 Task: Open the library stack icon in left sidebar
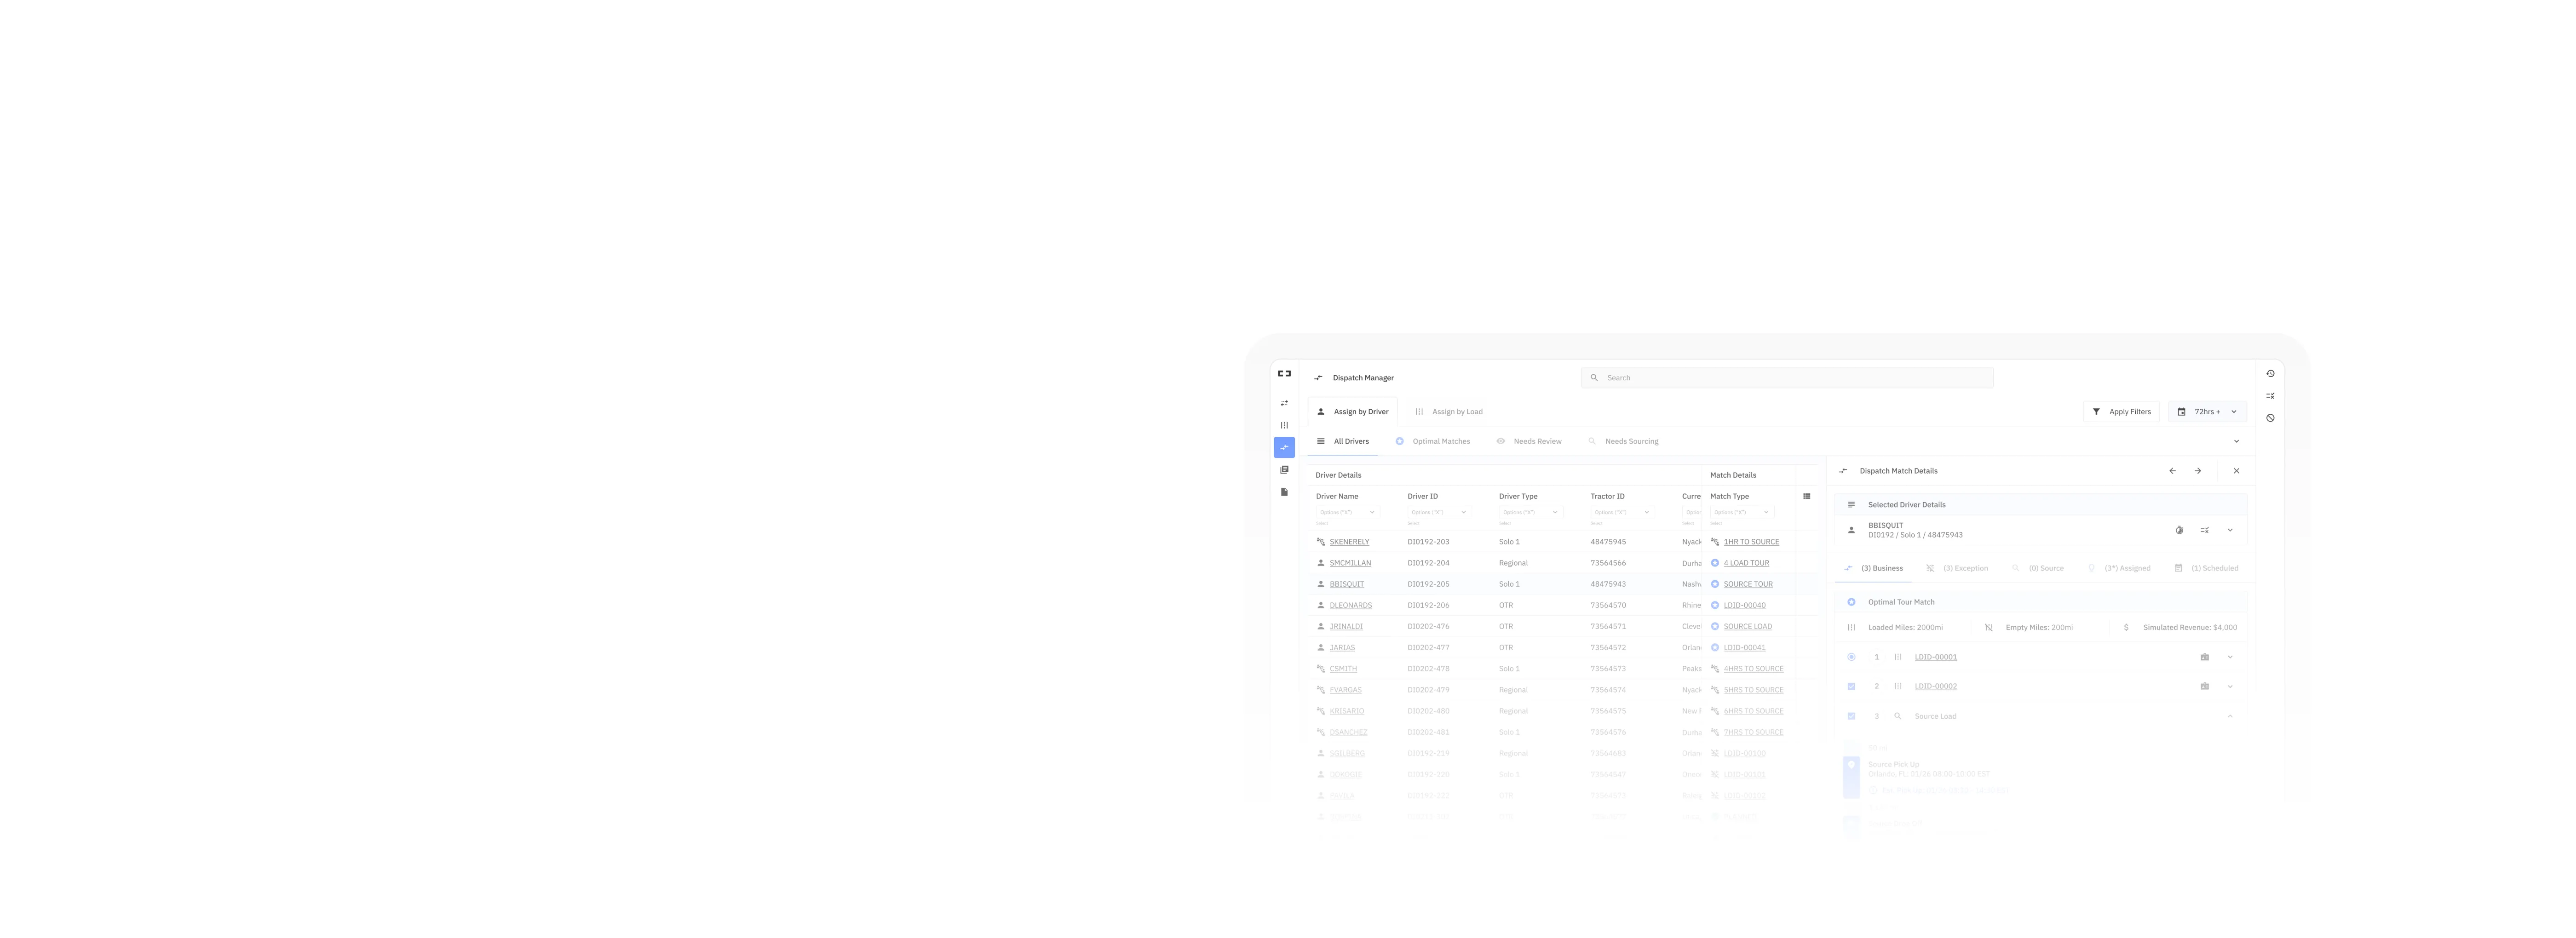click(x=1284, y=470)
